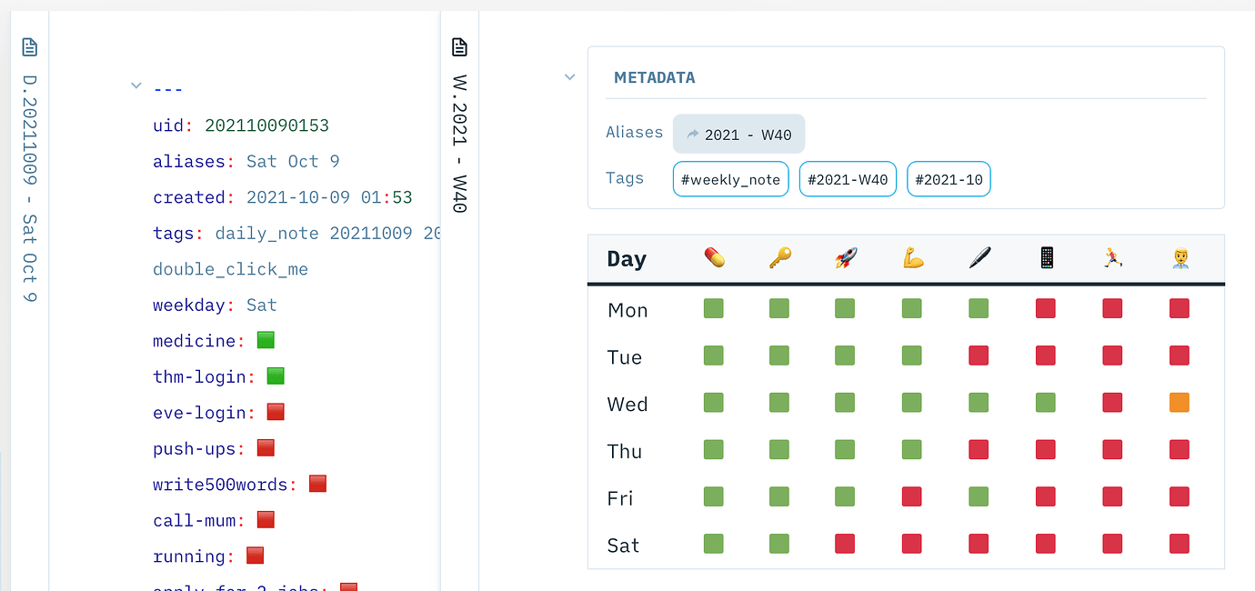Click the eve-login key in the frontmatter
The image size is (1255, 591).
pos(200,413)
